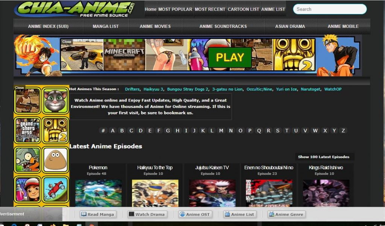Image resolution: width=385 pixels, height=226 pixels.
Task: Follow the 3-gatsu no Lion link
Action: [x=227, y=89]
